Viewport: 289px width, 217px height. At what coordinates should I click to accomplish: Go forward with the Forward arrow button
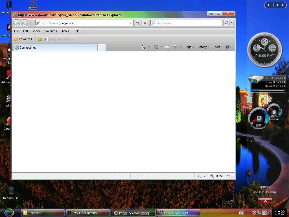pos(24,23)
